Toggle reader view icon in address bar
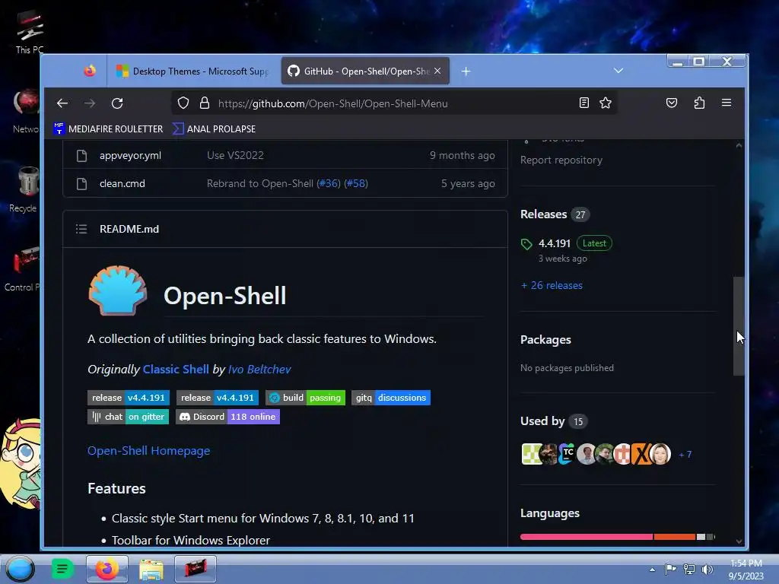This screenshot has height=584, width=779. (584, 103)
